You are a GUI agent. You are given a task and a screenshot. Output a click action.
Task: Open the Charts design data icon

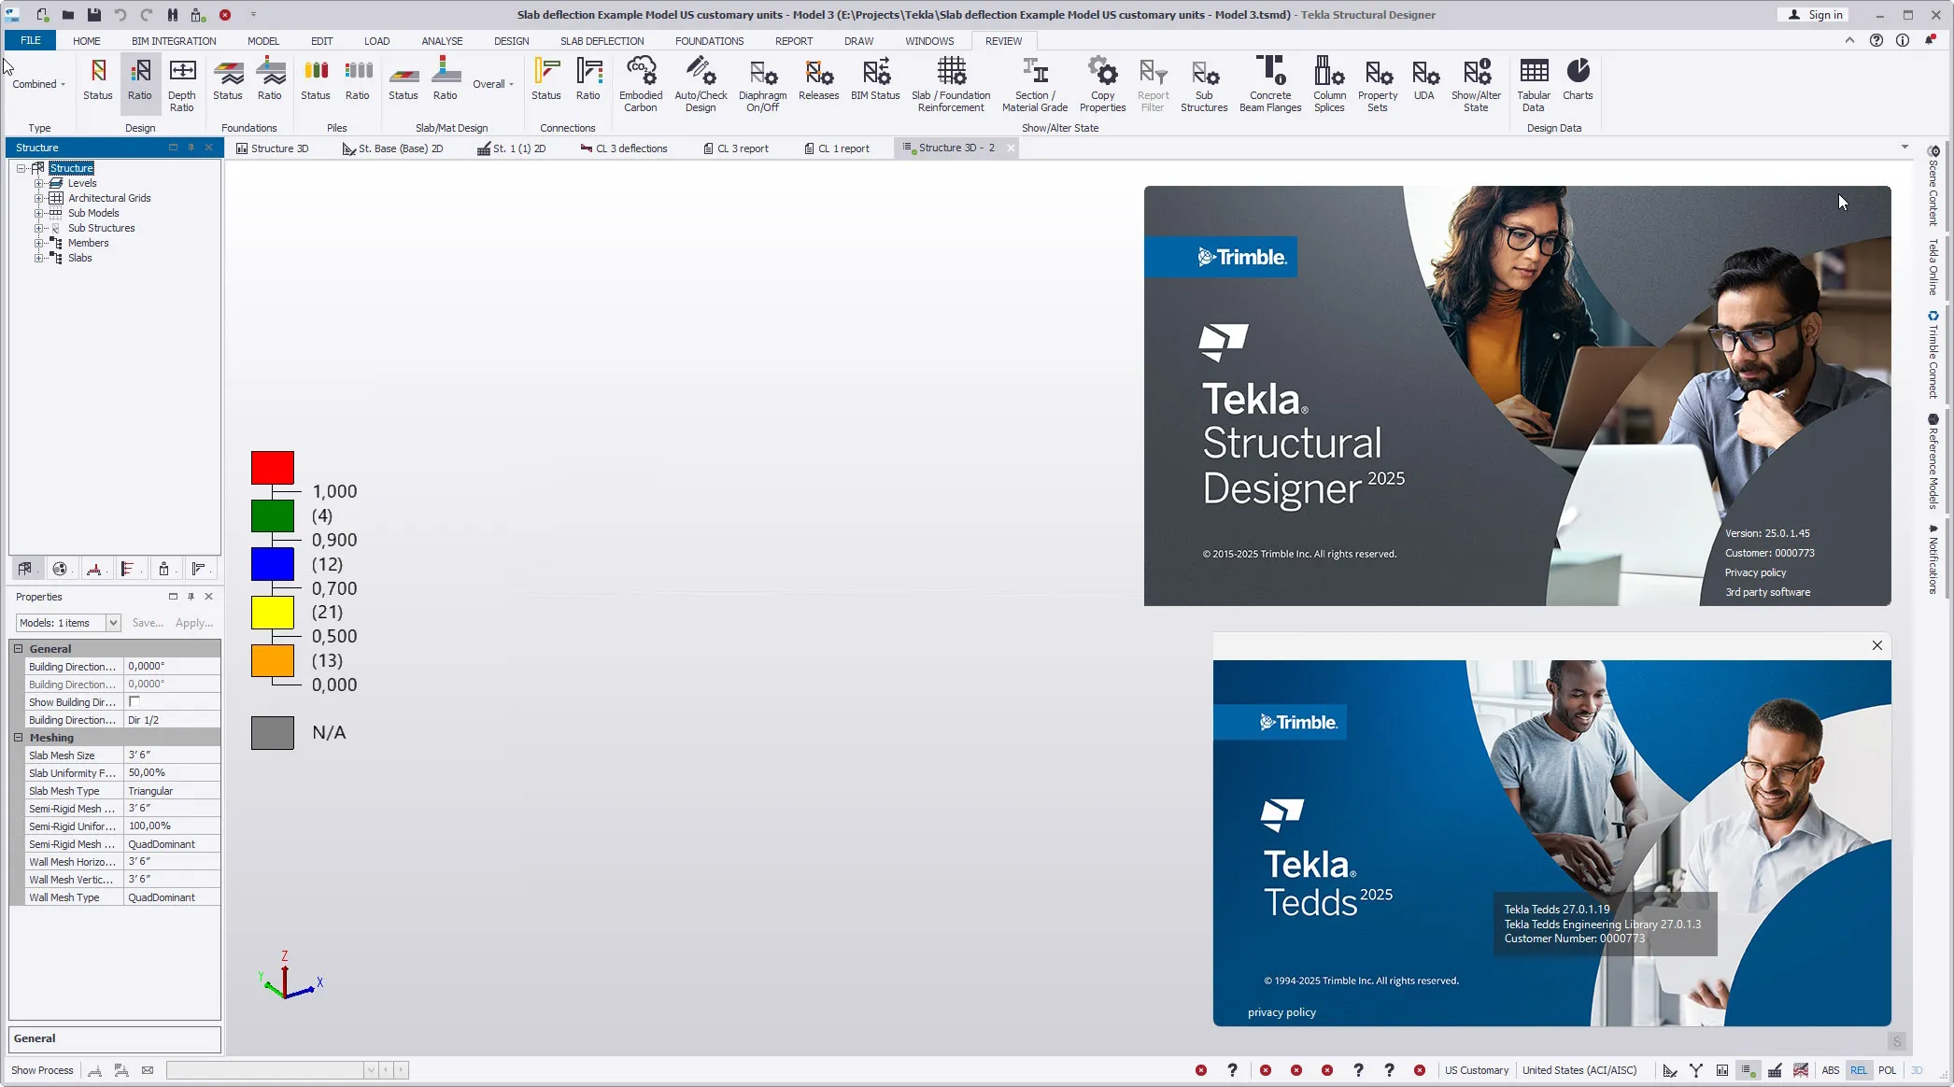tap(1578, 79)
